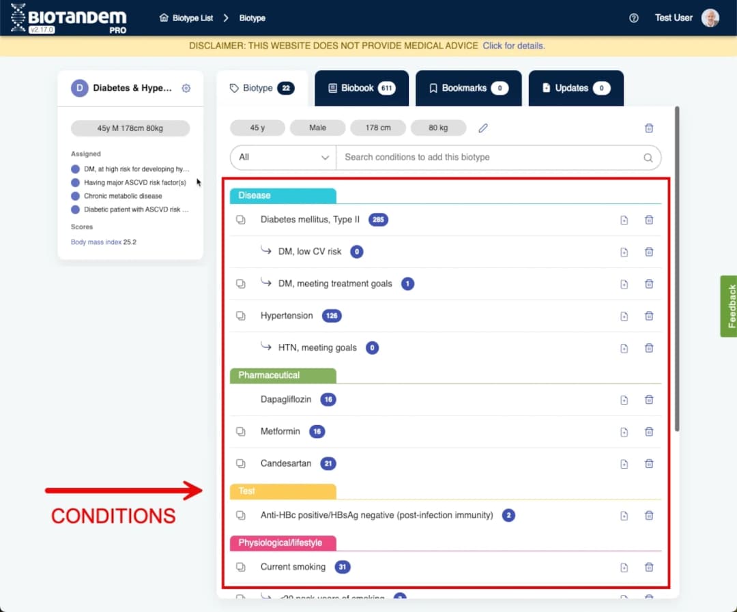Click the search magnifier icon
Screen dimensions: 737x612
pos(648,158)
